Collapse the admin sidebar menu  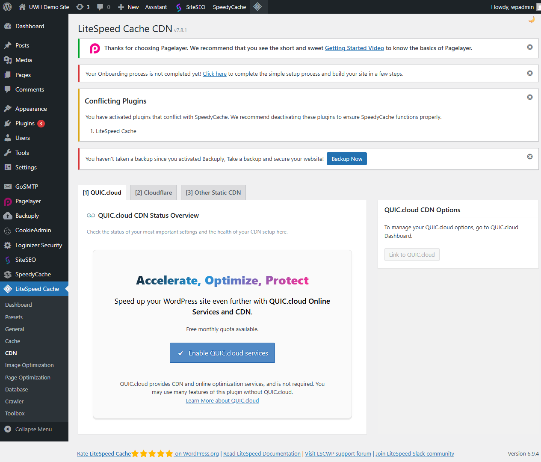pos(28,429)
